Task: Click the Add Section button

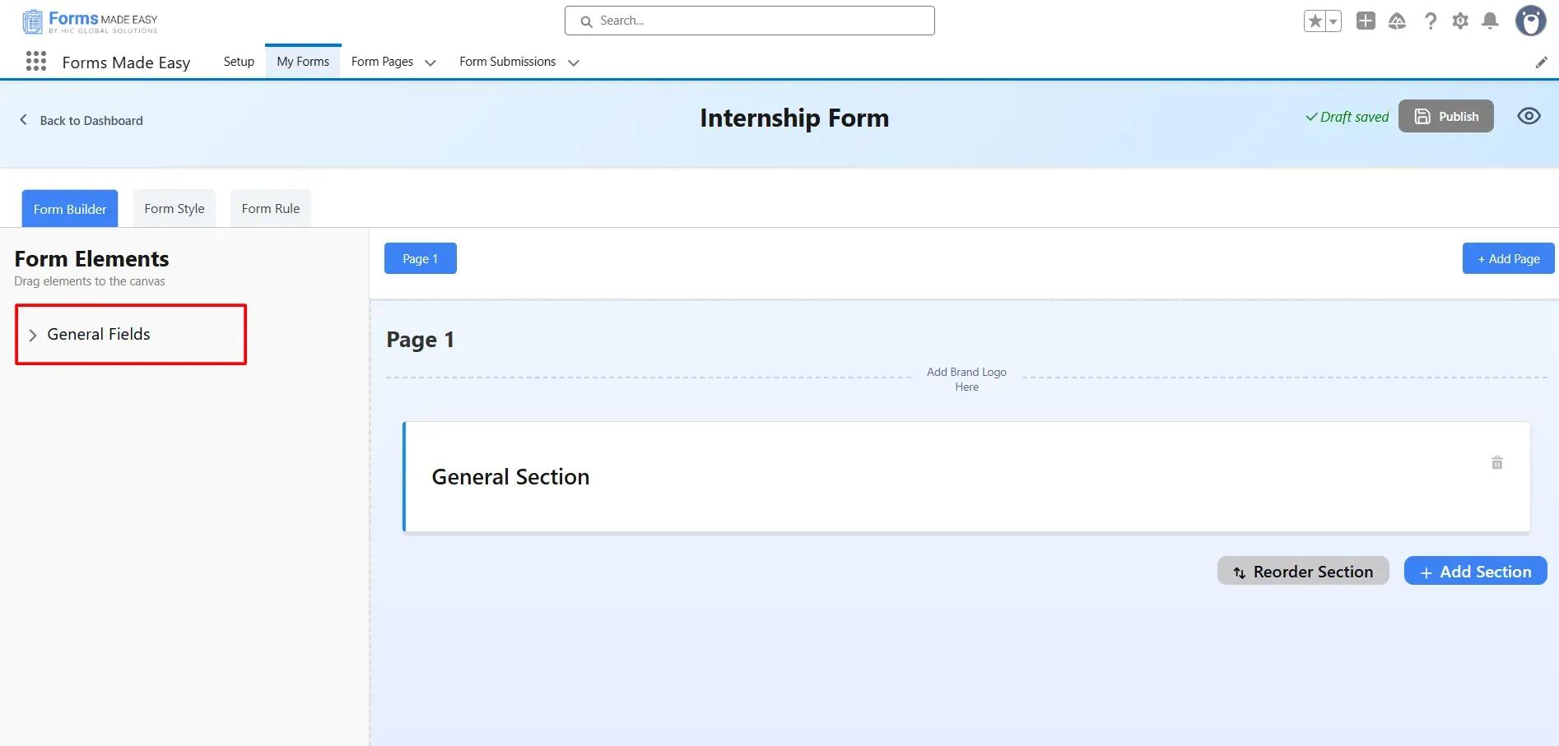Action: tap(1475, 572)
